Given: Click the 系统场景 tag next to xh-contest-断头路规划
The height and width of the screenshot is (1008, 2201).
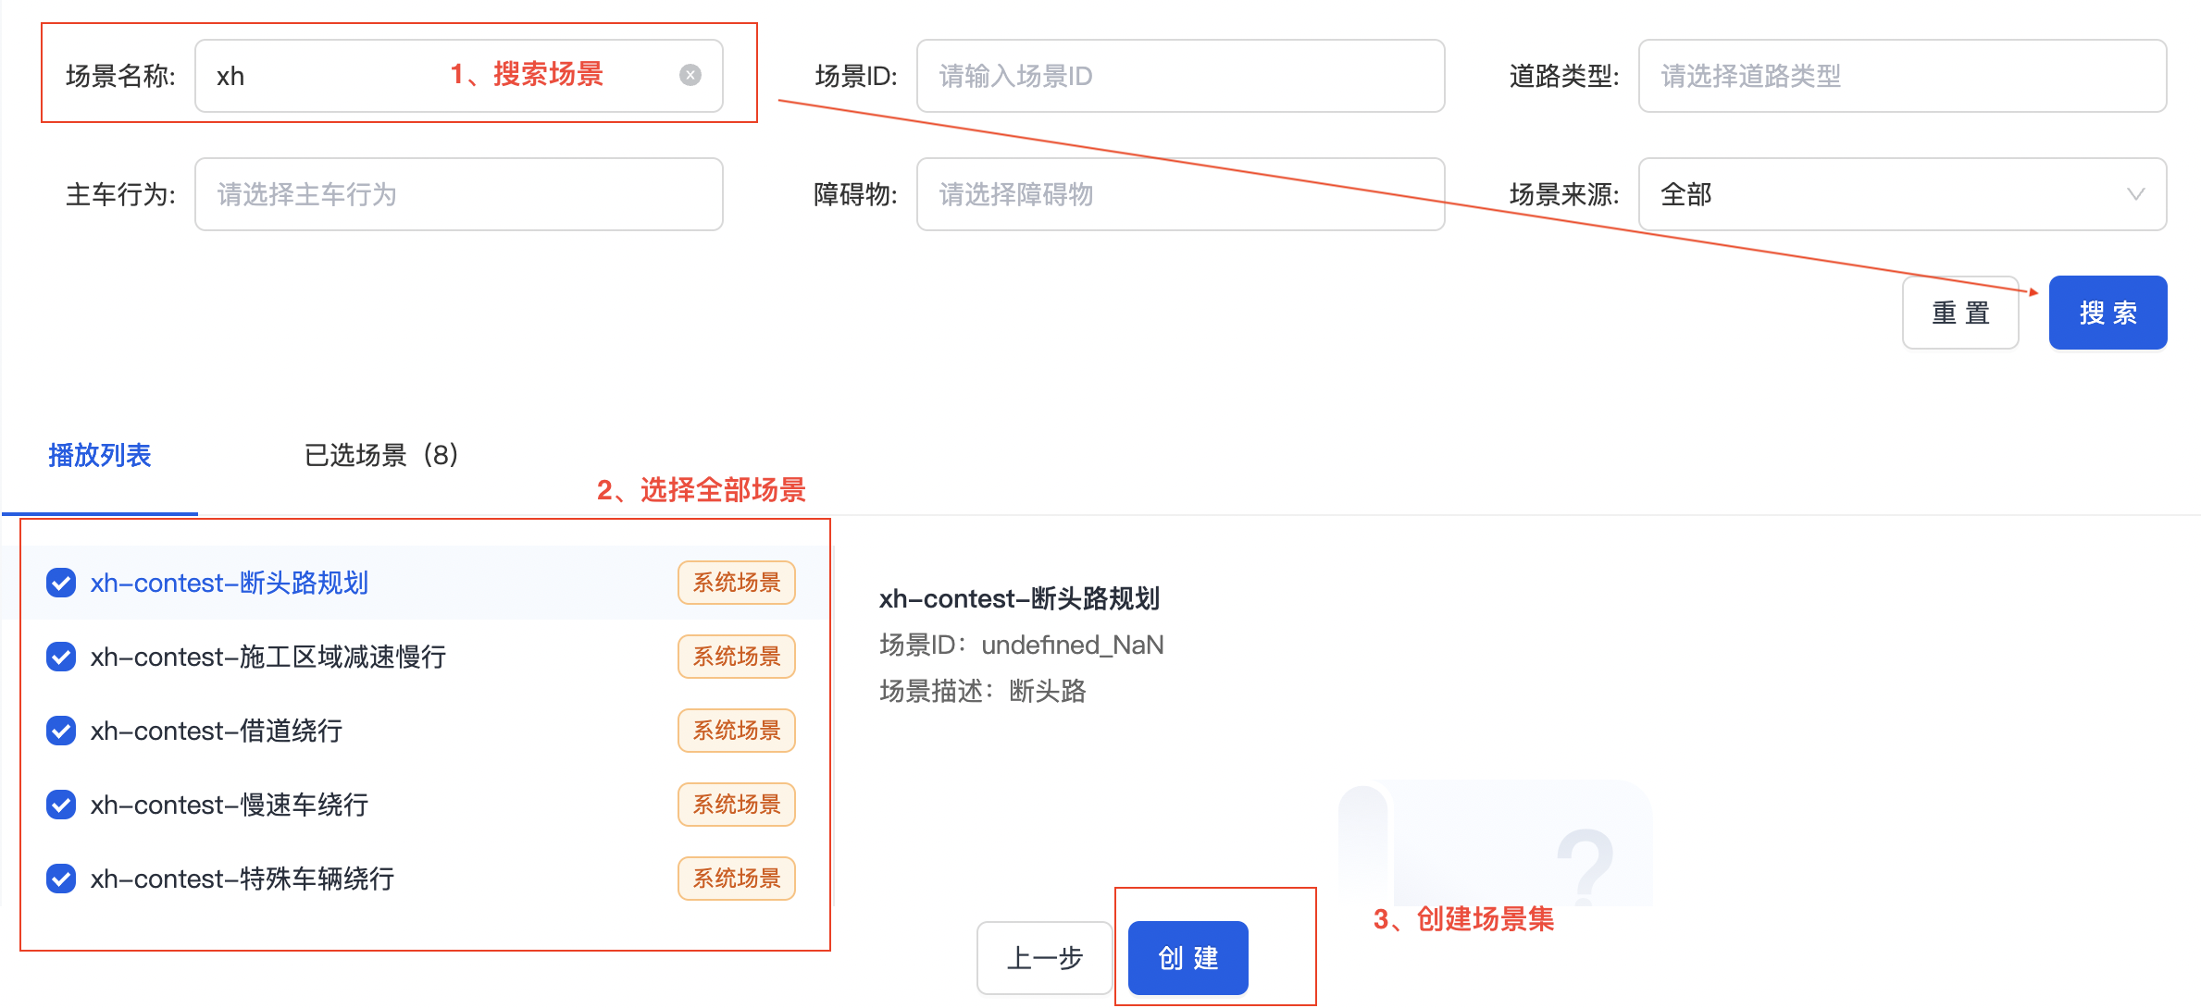Looking at the screenshot, I should tap(736, 583).
